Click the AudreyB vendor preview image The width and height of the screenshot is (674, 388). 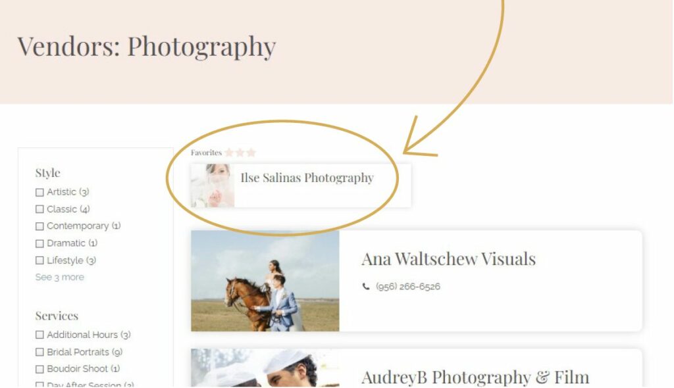click(265, 368)
